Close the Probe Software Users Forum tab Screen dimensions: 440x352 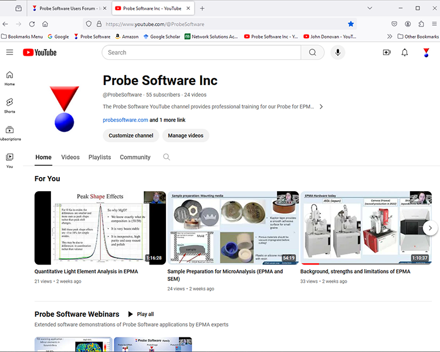tap(104, 8)
